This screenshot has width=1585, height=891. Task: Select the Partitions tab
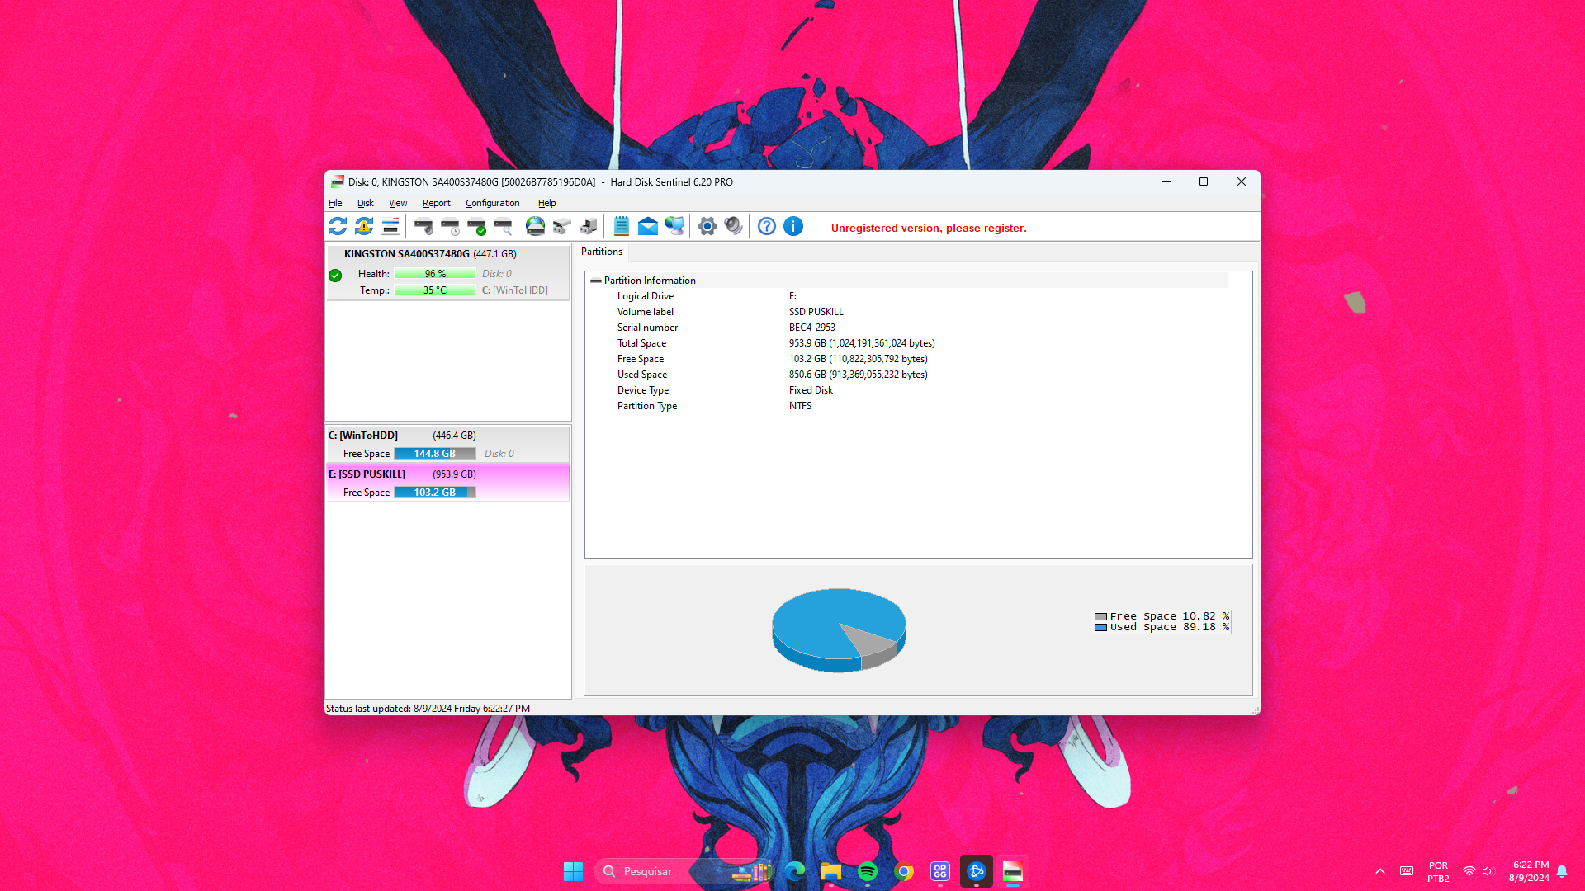(602, 252)
